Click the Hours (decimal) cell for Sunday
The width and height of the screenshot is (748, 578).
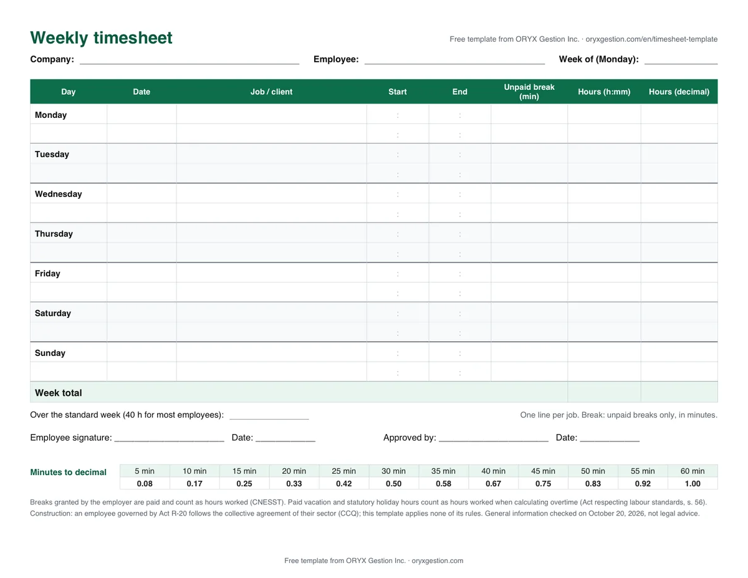[x=679, y=352]
